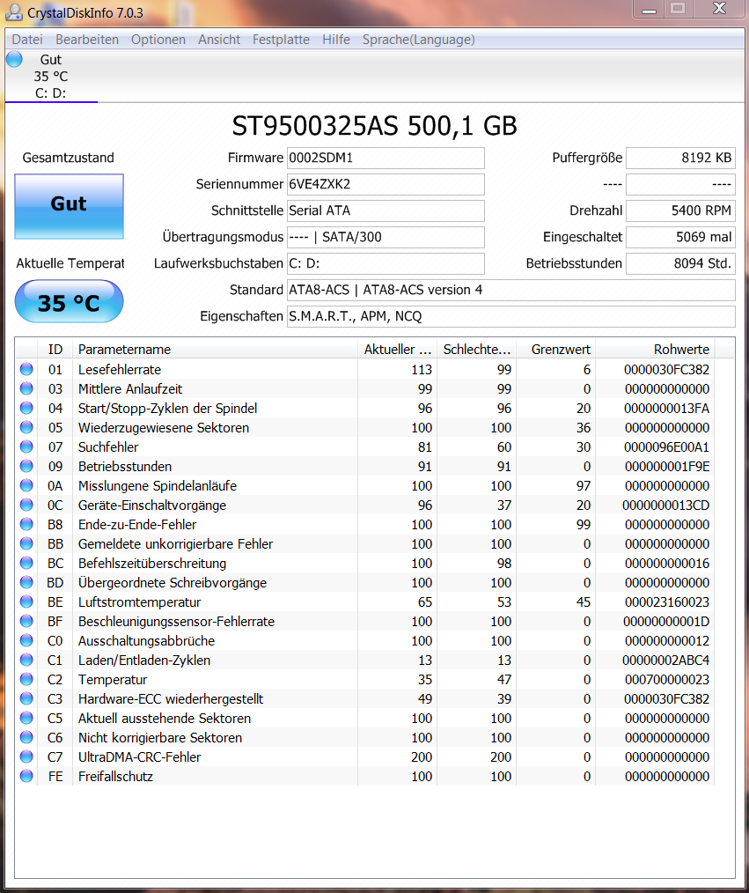Click the status orb for Aktuell ausstehende Sektoren
This screenshot has width=749, height=893.
tap(26, 718)
